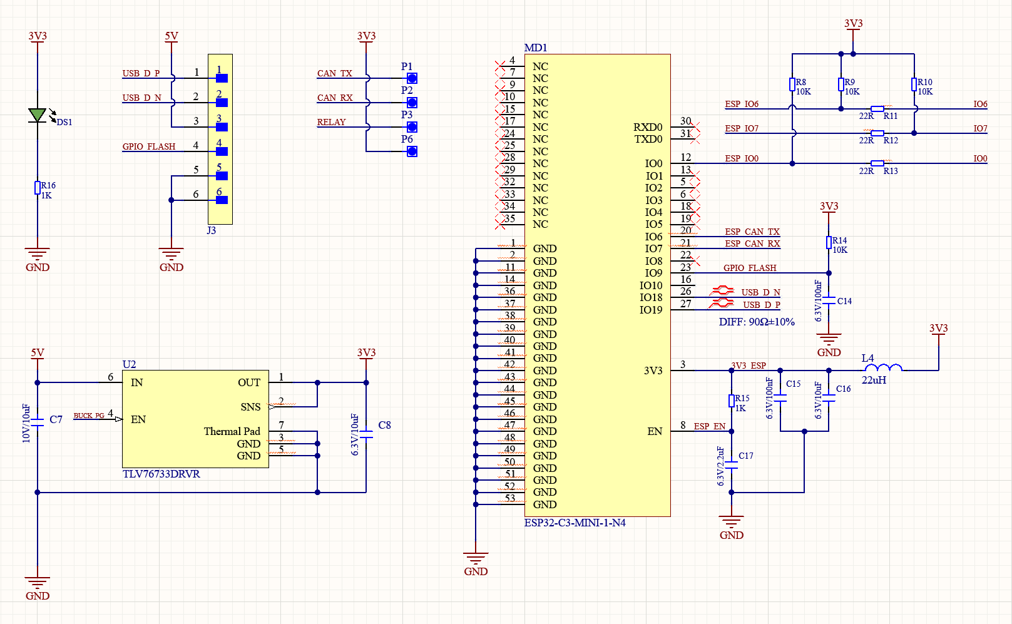Click pin 6 pad of connector J3
The height and width of the screenshot is (624, 1012).
(222, 200)
